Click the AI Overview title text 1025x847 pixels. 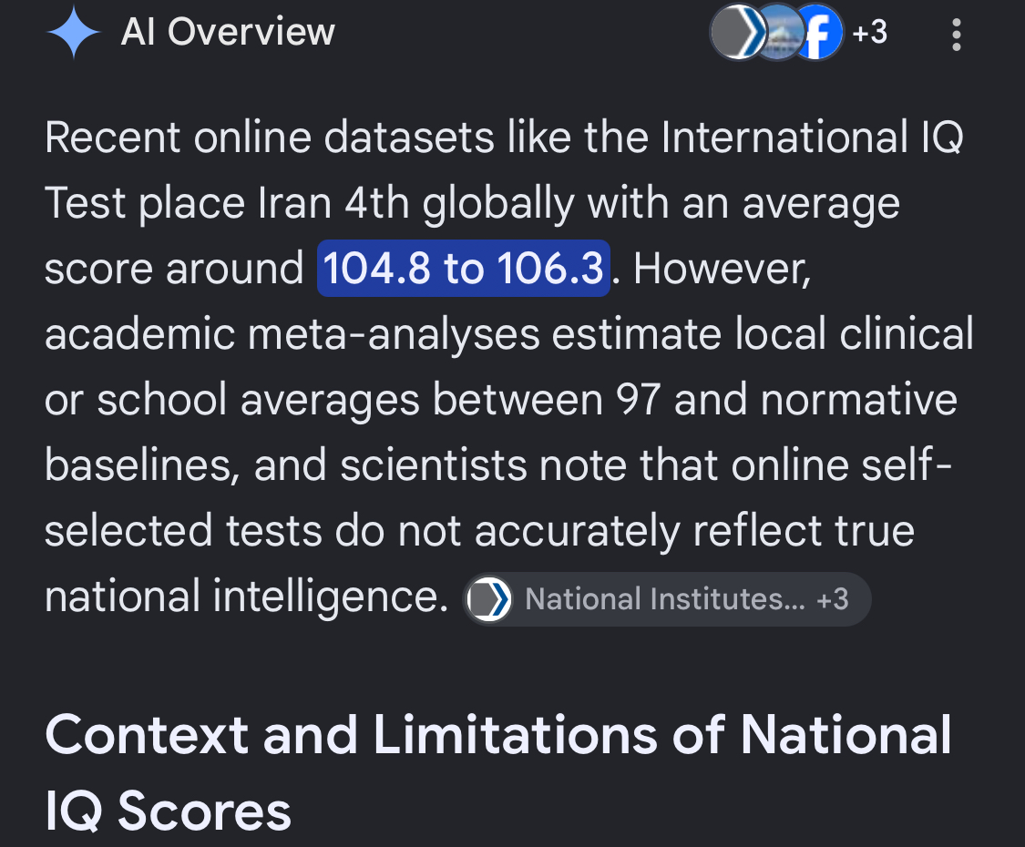(228, 31)
